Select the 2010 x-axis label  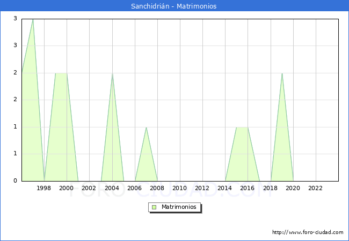pos(180,188)
